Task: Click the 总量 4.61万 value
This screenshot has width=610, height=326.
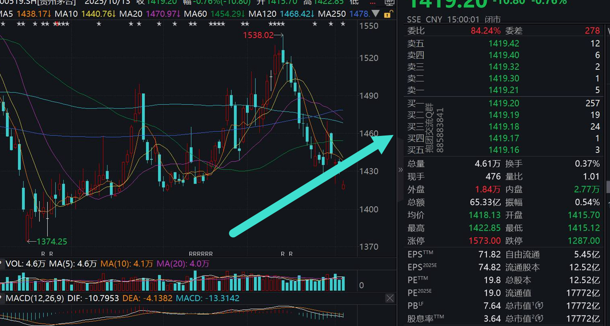Action: 487,164
